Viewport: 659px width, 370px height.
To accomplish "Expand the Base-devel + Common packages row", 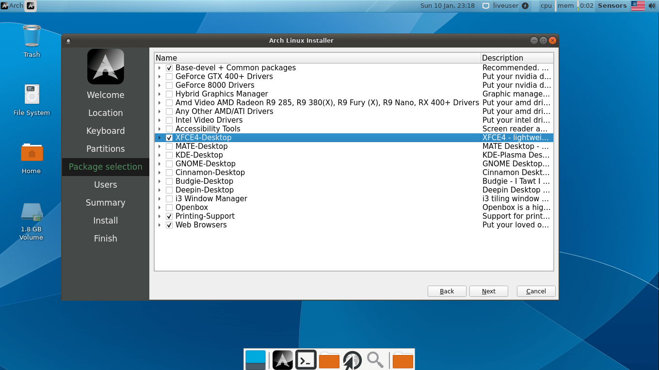I will pos(159,68).
